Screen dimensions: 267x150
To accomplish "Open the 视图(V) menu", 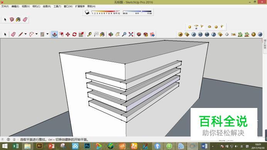I will point(26,6).
